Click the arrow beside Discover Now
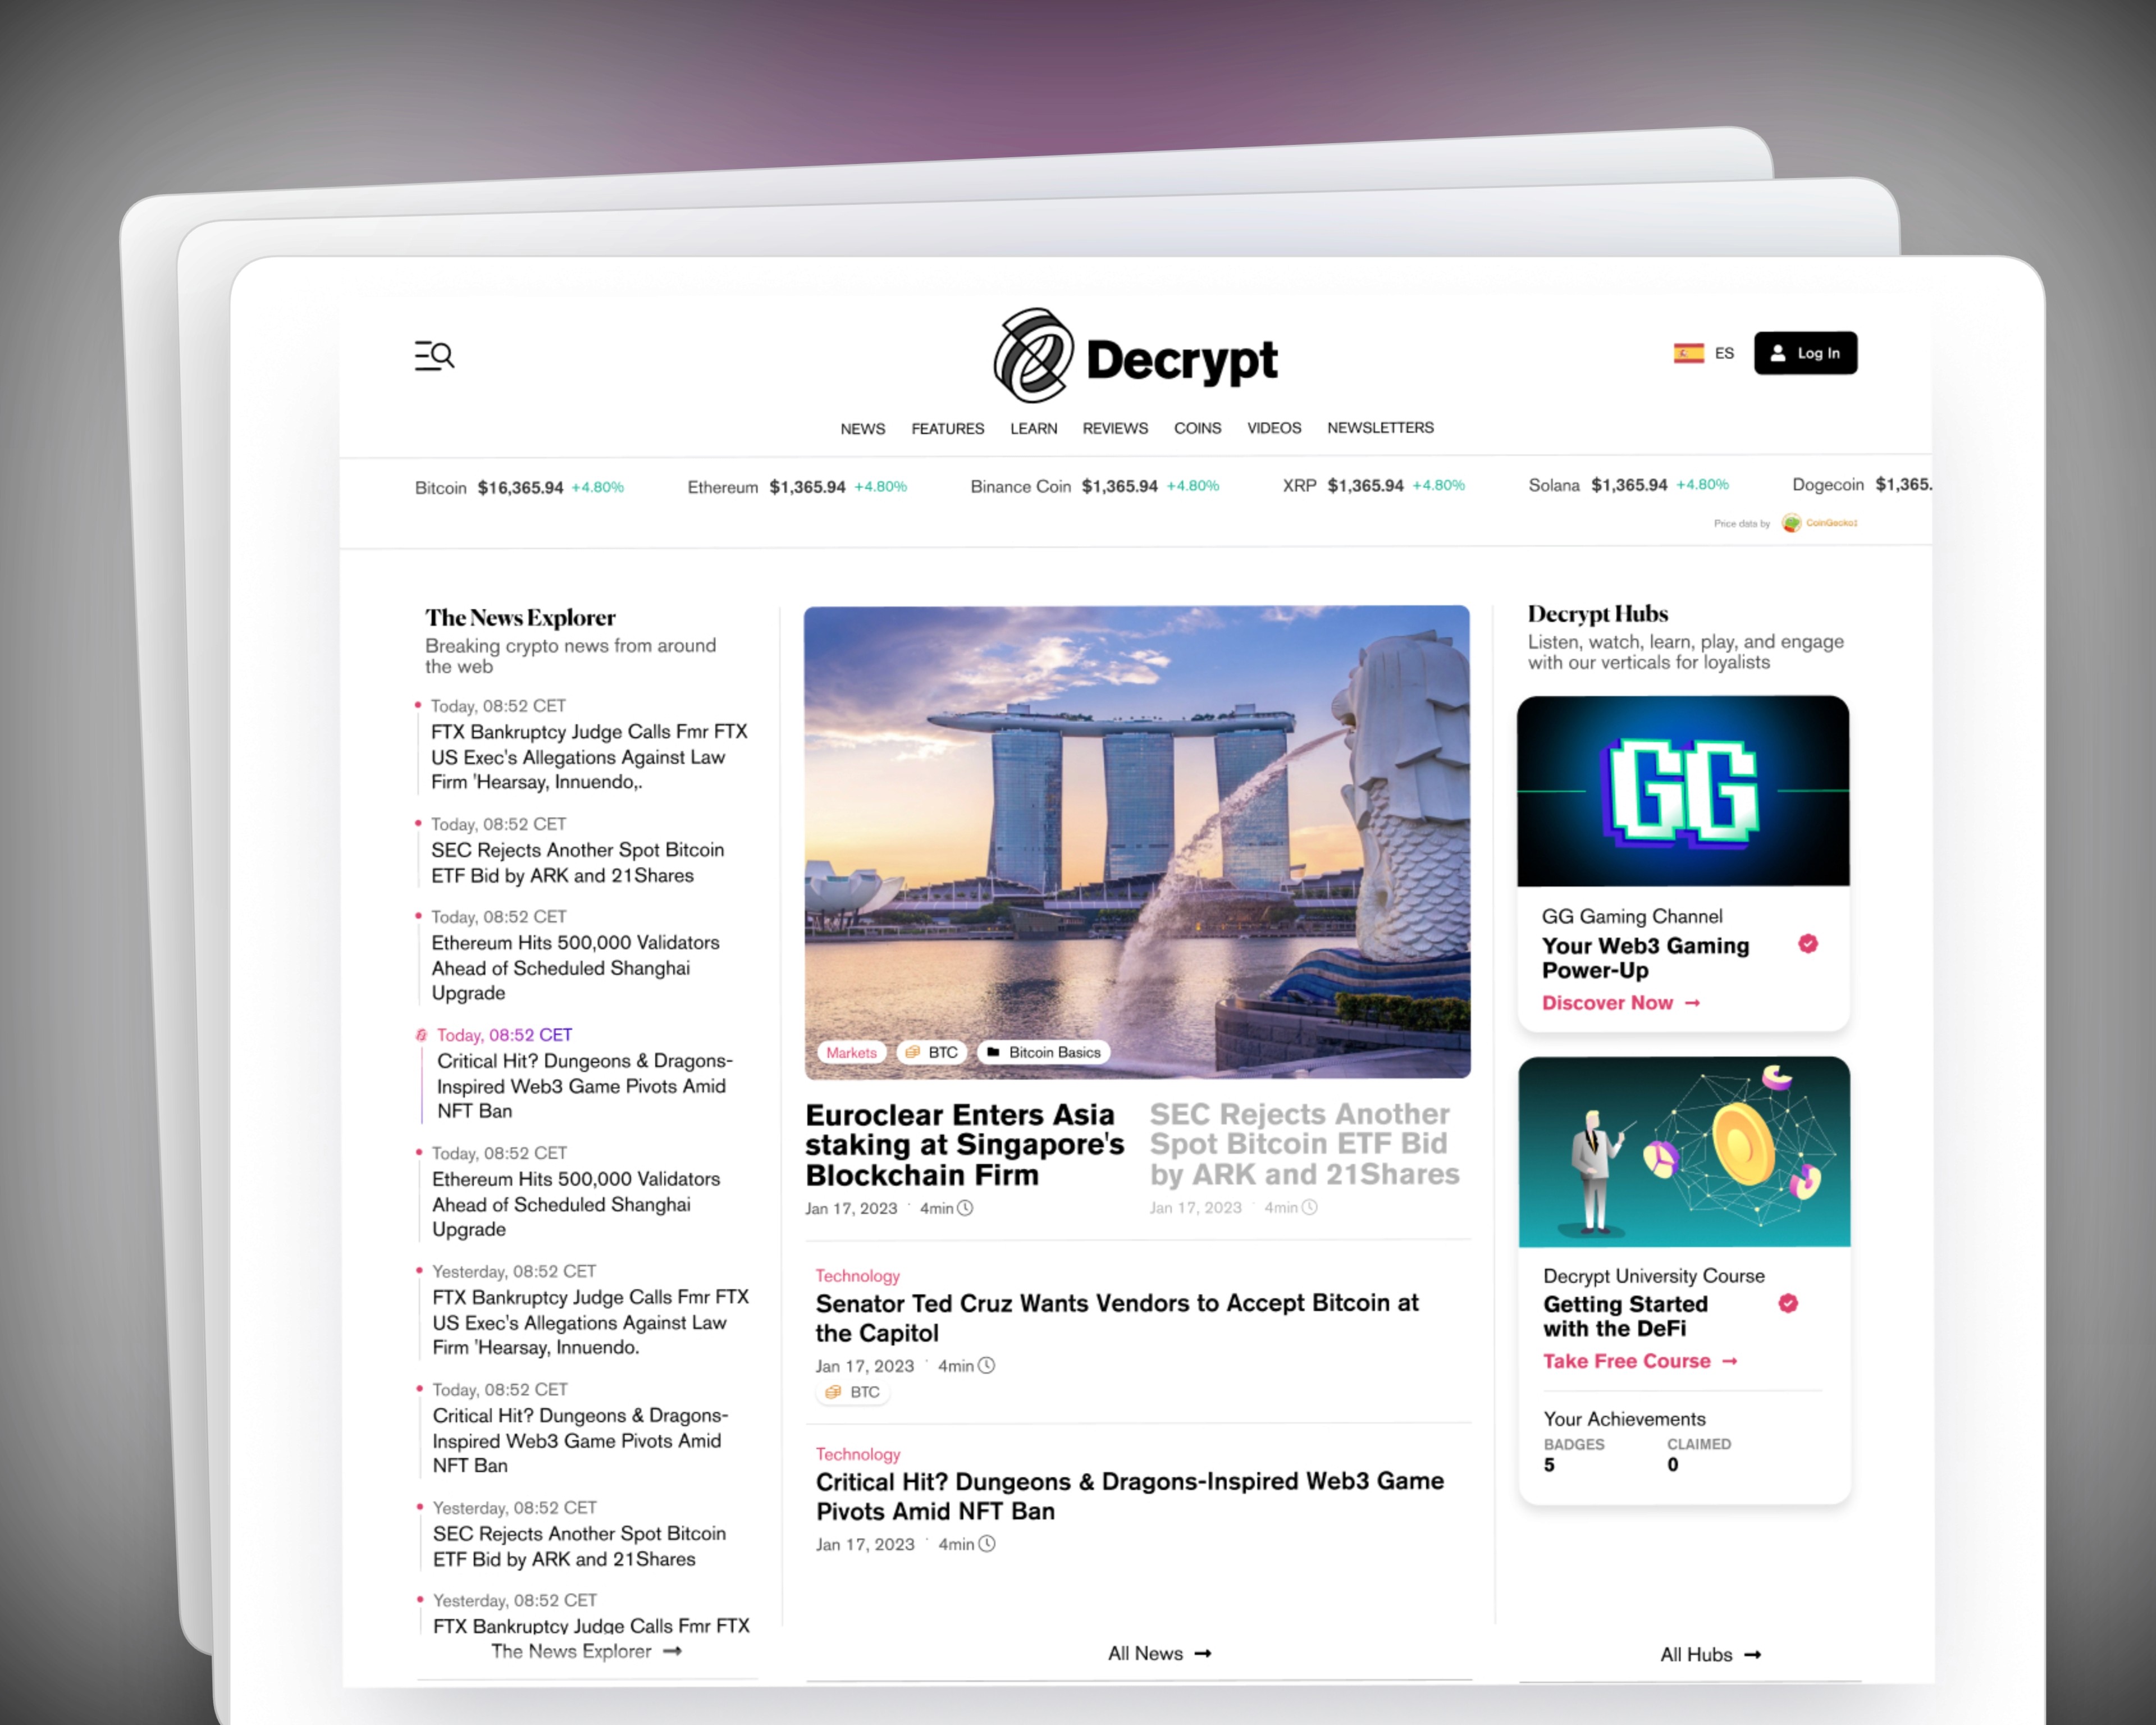This screenshot has height=1725, width=2156. click(1692, 1003)
